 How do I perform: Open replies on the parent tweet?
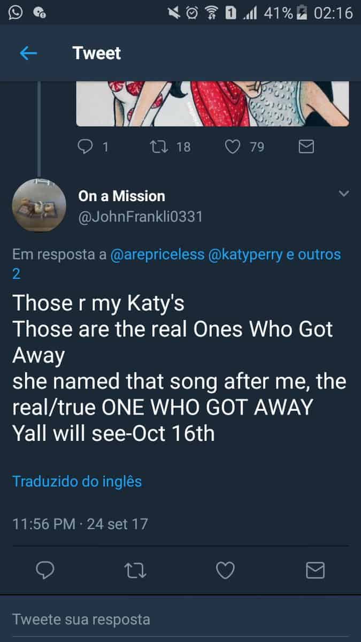click(86, 147)
